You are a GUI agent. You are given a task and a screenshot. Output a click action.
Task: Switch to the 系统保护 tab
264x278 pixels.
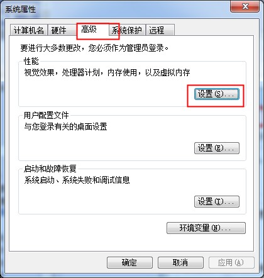click(x=127, y=30)
